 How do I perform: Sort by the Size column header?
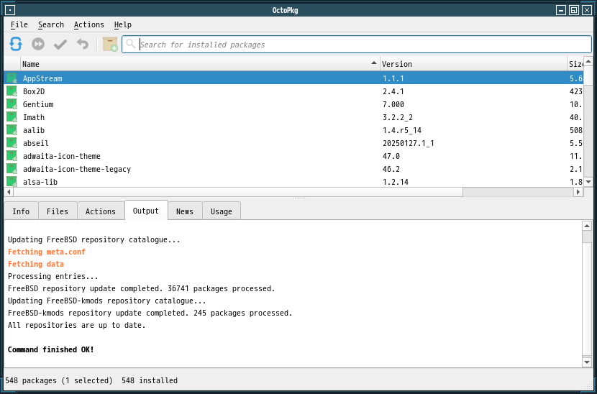(575, 64)
